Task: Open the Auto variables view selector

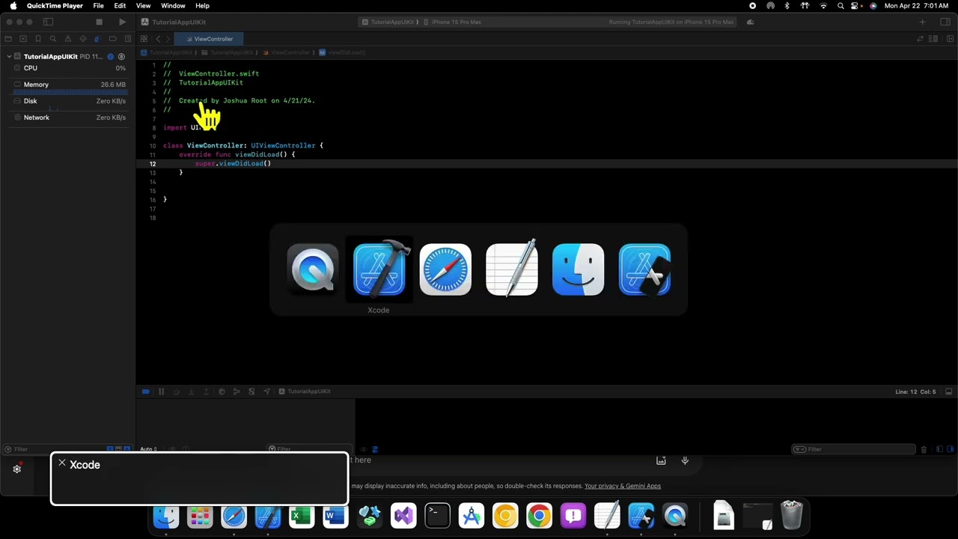Action: tap(149, 449)
